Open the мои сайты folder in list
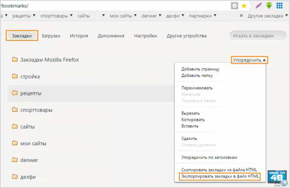The height and width of the screenshot is (188, 290). [x=33, y=143]
